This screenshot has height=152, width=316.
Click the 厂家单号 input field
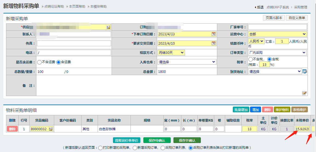coord(277,27)
